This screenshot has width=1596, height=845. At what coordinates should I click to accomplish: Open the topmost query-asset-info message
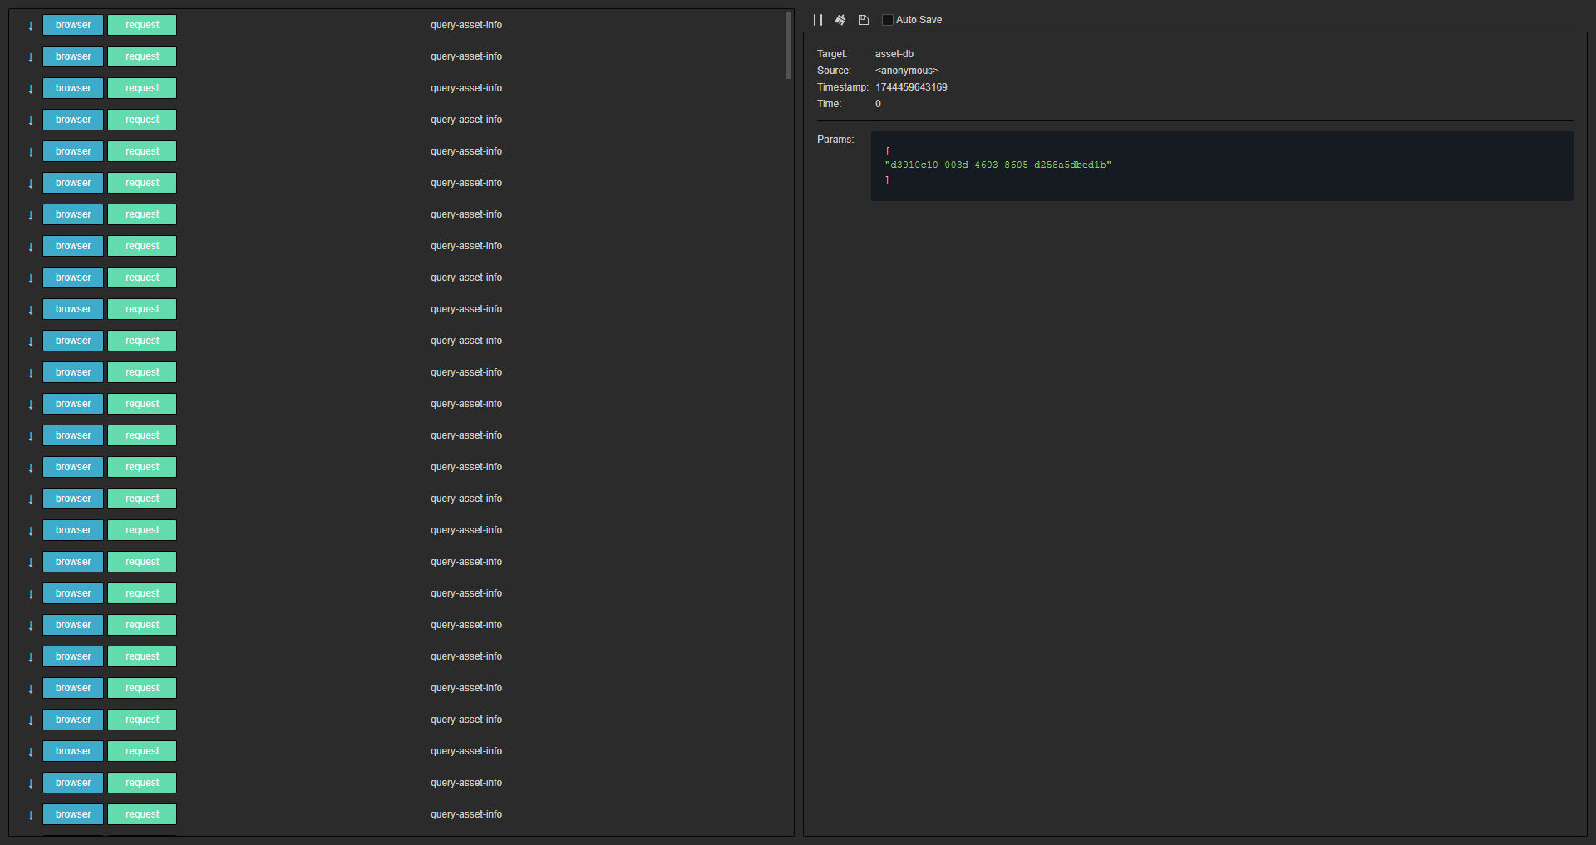click(x=465, y=25)
